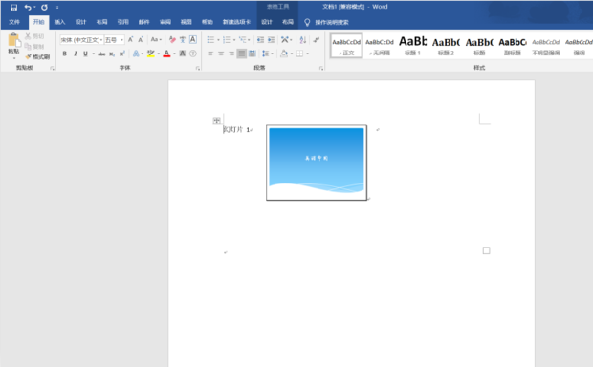Center the paragraph text
Image resolution: width=593 pixels, height=367 pixels.
pyautogui.click(x=221, y=54)
